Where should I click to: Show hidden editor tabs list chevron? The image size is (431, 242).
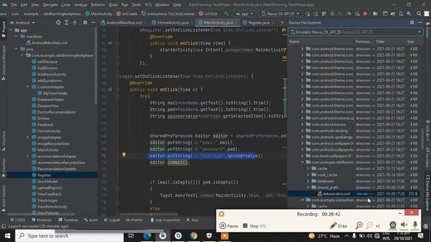point(282,22)
